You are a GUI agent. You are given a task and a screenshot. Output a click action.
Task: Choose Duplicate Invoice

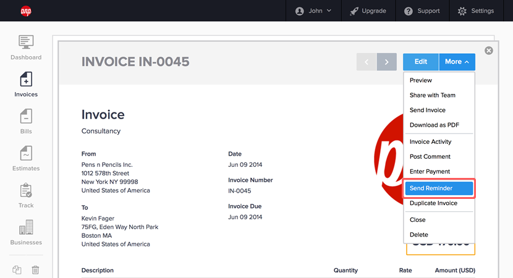439,203
